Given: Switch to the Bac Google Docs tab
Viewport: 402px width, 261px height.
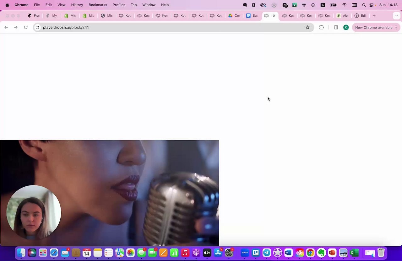Looking at the screenshot, I should tap(252, 16).
